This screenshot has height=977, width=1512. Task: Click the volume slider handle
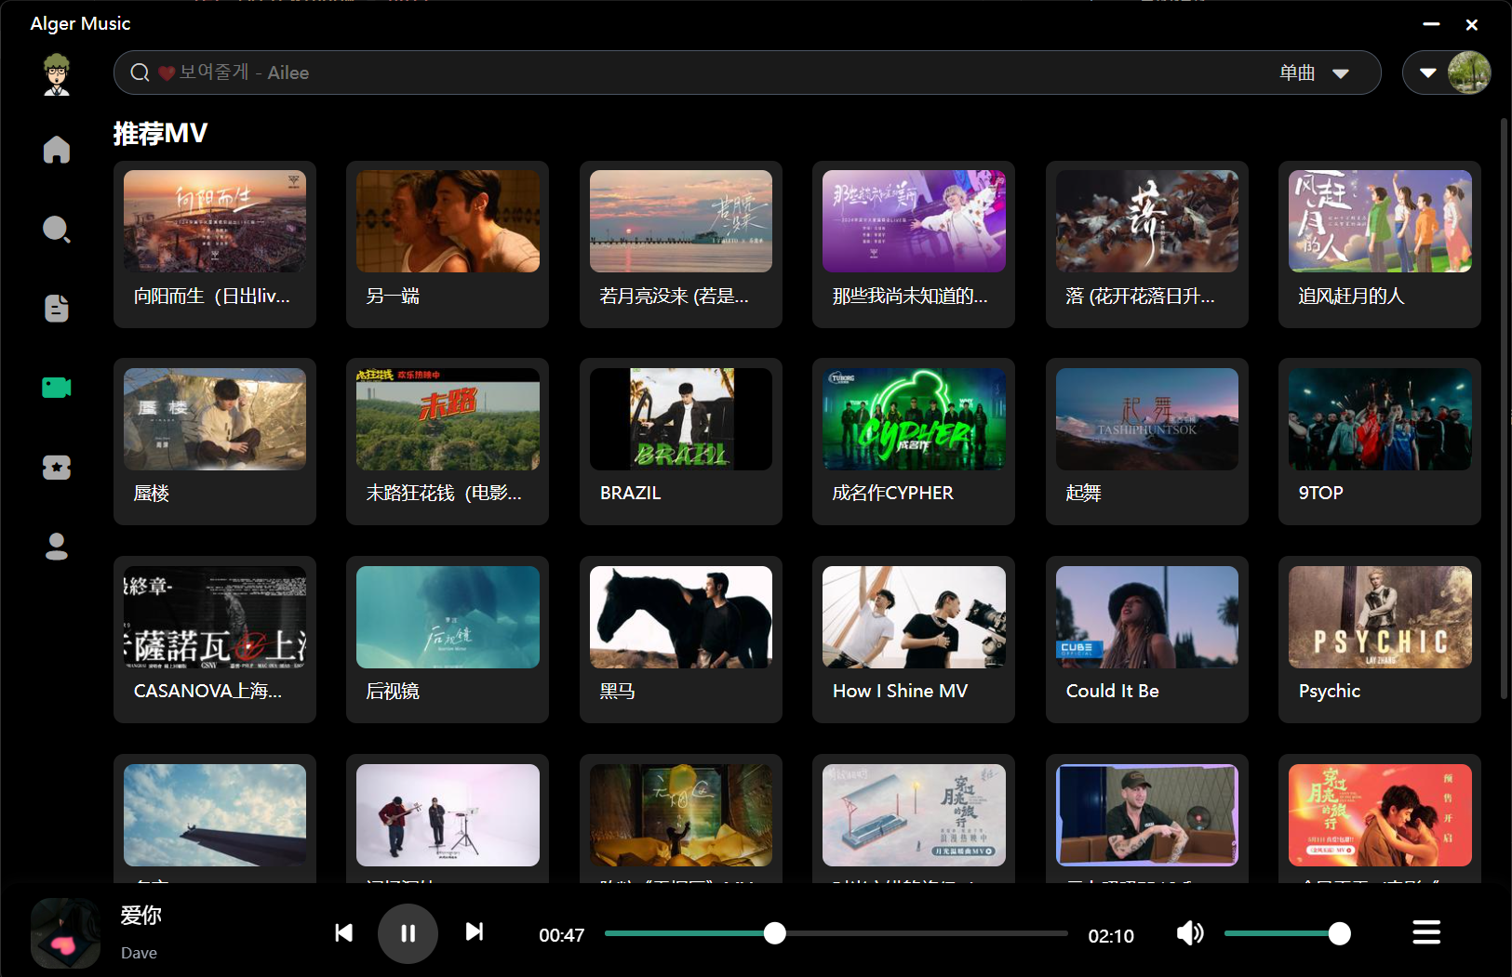point(1339,933)
